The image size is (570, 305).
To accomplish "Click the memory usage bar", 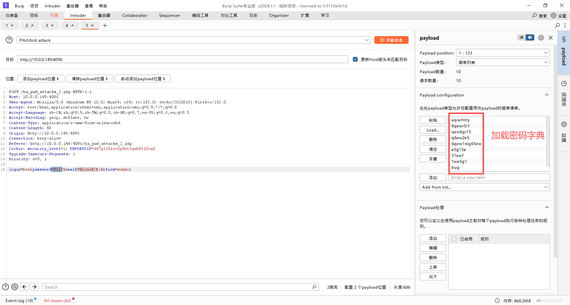I will [x=549, y=301].
